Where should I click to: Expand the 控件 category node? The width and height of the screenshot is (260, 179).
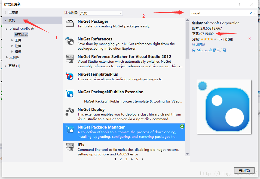coord(12,46)
